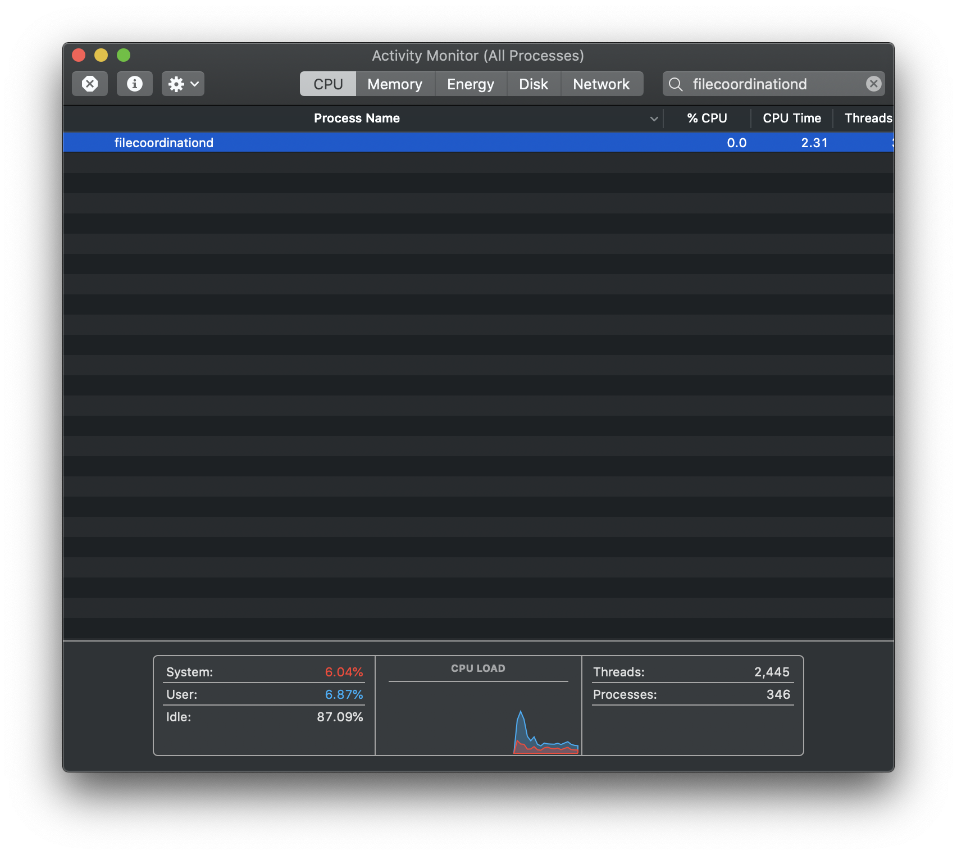
Task: Click the System 6.04% statistic
Action: pos(265,672)
